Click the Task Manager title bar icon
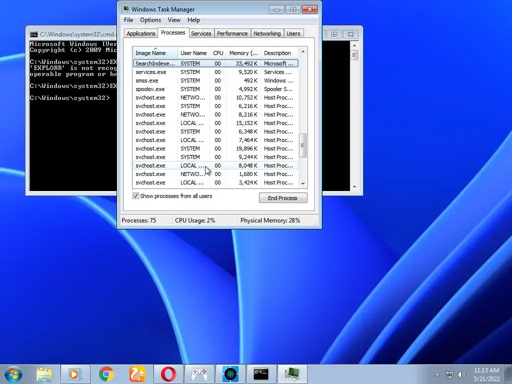 coord(125,9)
